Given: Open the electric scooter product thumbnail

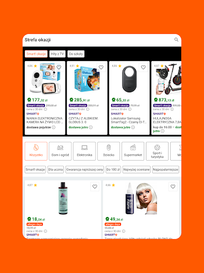Looking at the screenshot, I should (x=168, y=79).
